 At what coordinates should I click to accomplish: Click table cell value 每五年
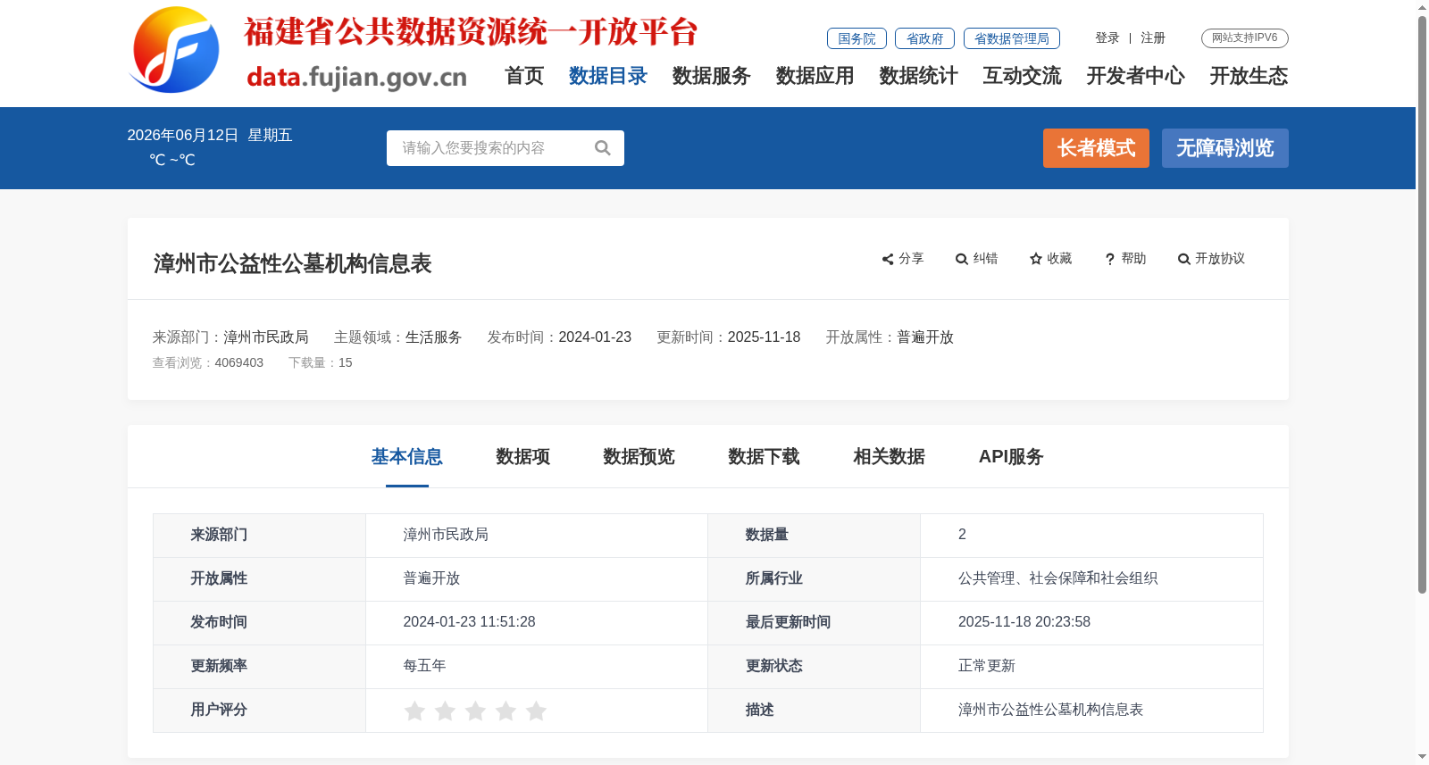pos(425,666)
